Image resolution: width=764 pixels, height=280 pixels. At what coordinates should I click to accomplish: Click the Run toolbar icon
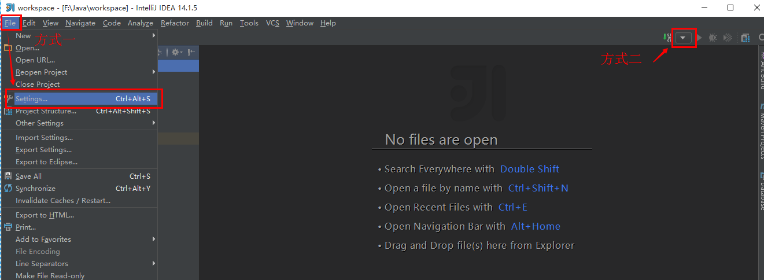[x=699, y=38]
